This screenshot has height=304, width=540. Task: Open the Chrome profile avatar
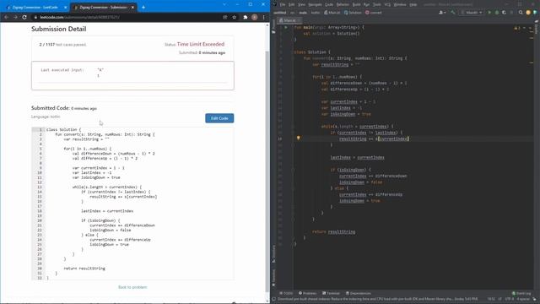(x=255, y=17)
